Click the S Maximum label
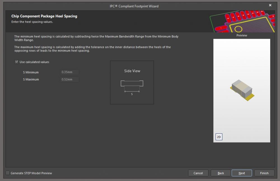280x181 pixels. 31,80
